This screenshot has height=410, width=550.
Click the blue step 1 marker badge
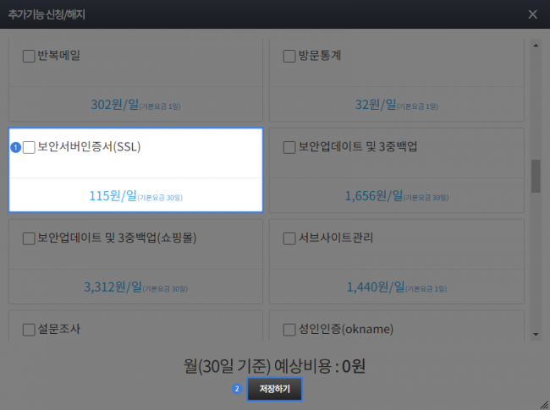click(x=15, y=148)
